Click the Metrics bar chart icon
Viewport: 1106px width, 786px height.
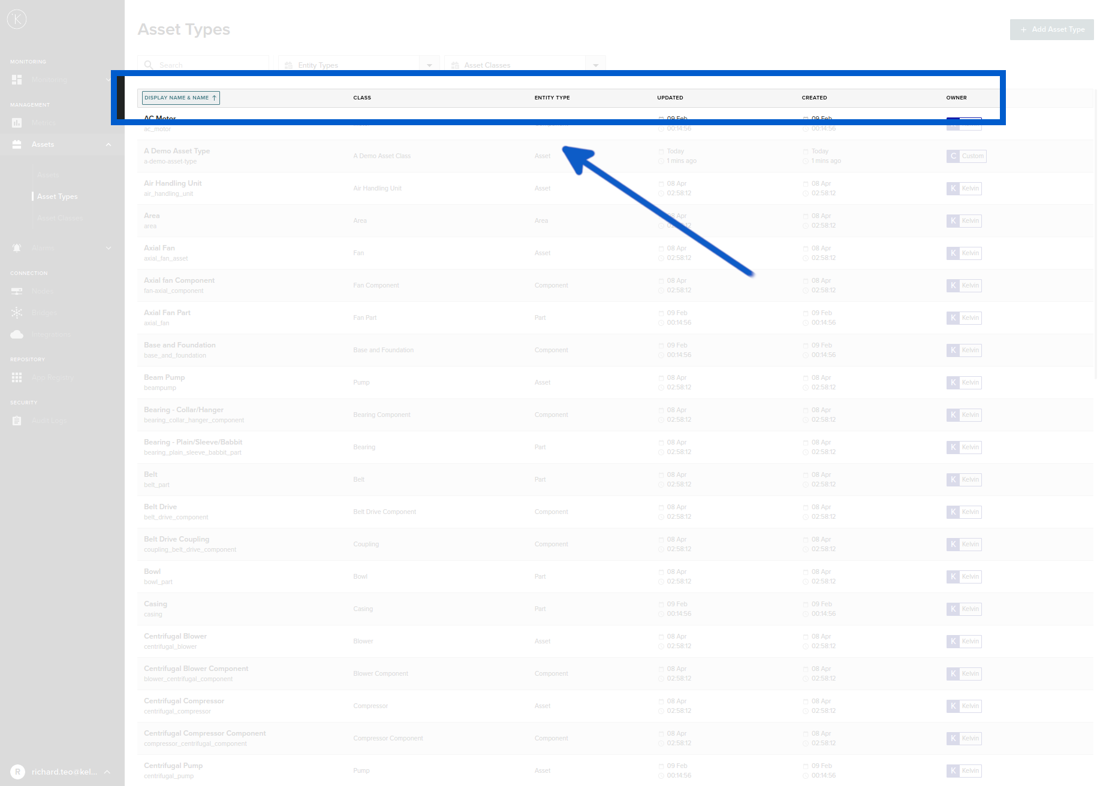point(17,123)
